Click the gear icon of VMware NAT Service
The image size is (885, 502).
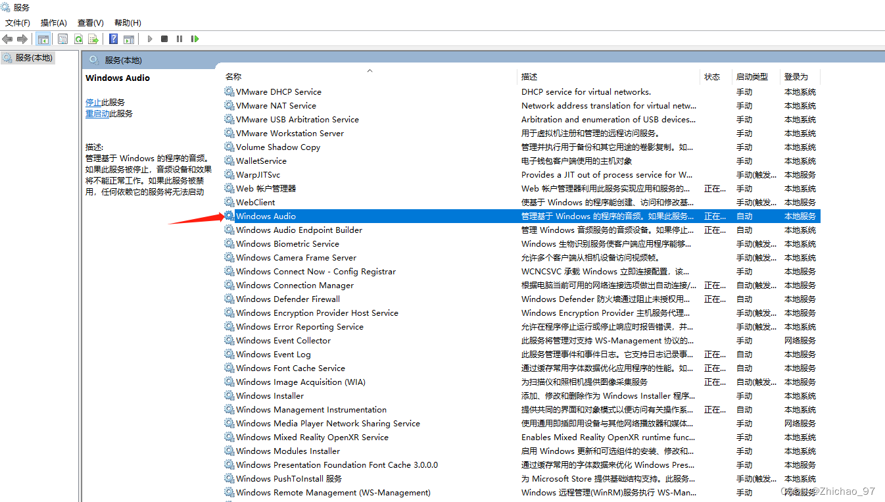coord(229,105)
